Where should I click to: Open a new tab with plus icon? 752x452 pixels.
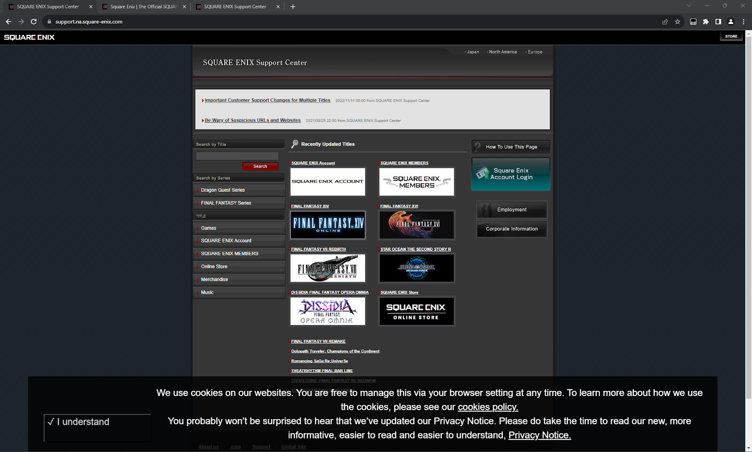coord(293,7)
